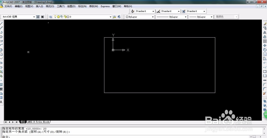Click the layer 0 color square

click(68, 17)
